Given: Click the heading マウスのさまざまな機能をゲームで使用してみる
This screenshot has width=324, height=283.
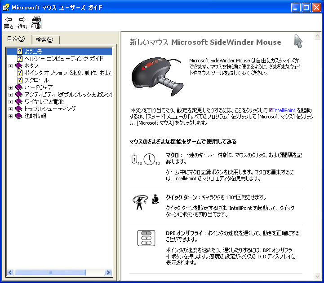Looking at the screenshot, I should pyautogui.click(x=183, y=142).
